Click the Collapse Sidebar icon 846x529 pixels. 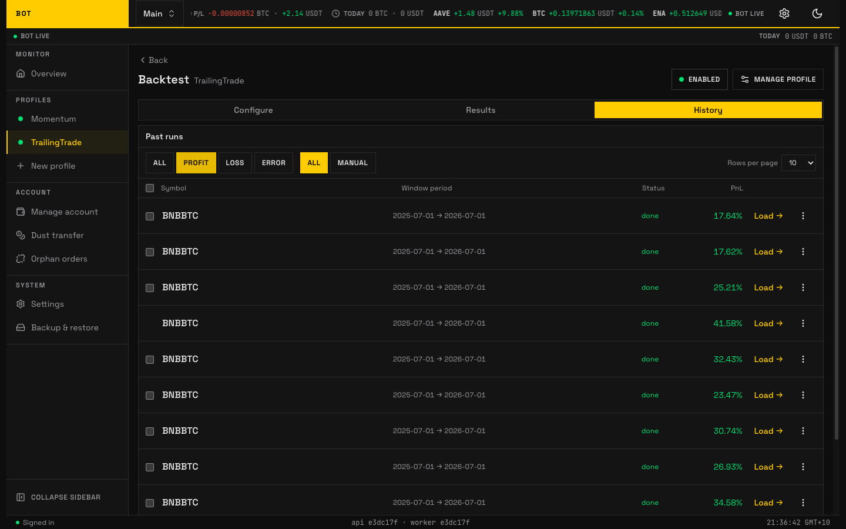click(x=21, y=497)
